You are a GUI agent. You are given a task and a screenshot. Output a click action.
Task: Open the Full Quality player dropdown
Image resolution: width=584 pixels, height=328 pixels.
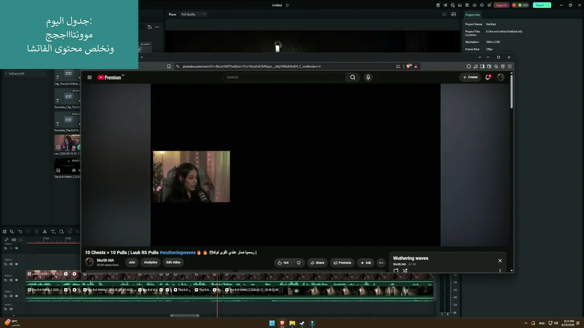click(x=193, y=14)
